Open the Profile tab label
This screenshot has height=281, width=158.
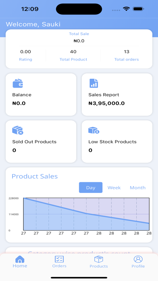[138, 266]
